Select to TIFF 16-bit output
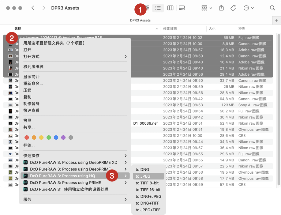This screenshot has height=215, width=281. (x=148, y=190)
